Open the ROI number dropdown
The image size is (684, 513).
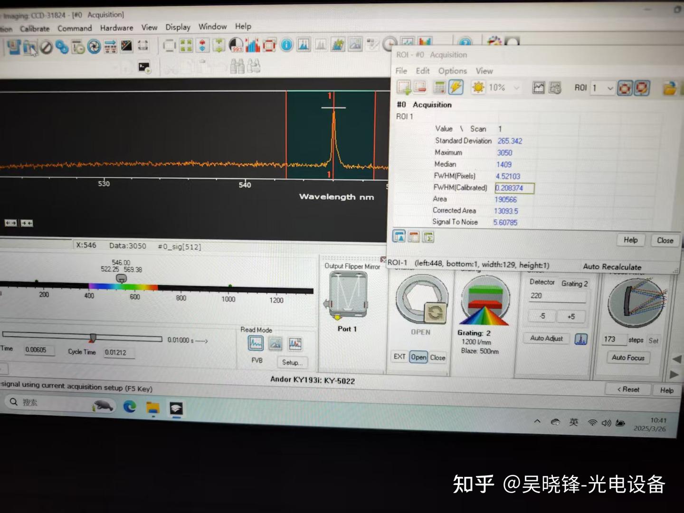[610, 88]
